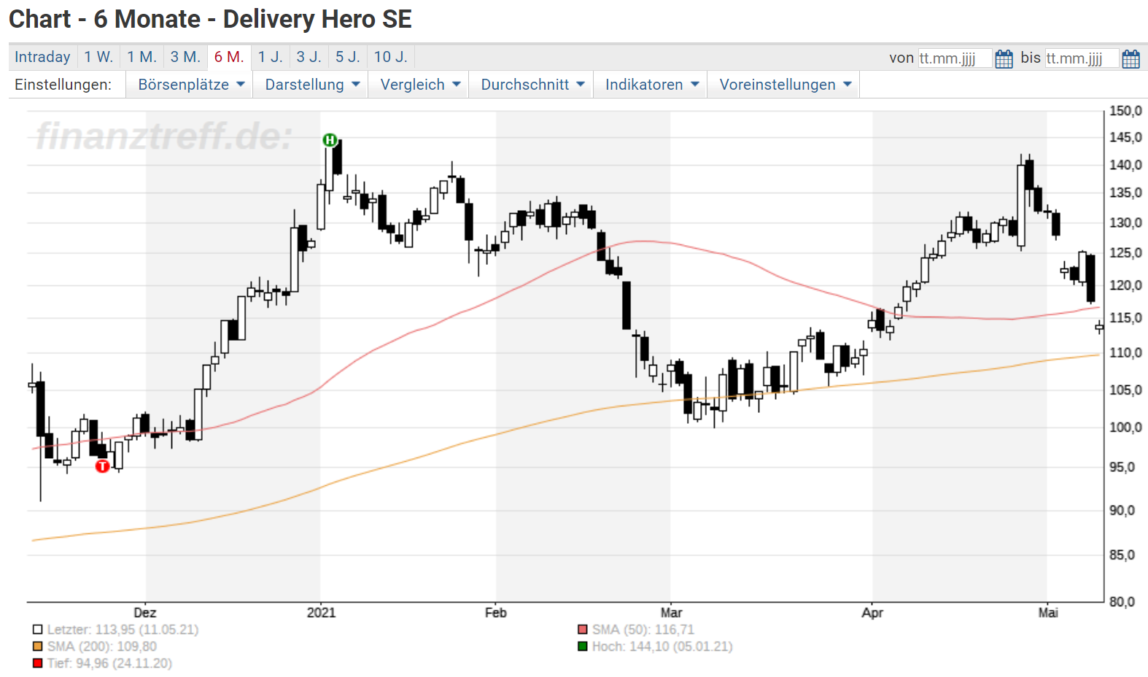Screen dimensions: 1148x677
Task: Select the 3 M. timeframe tab
Action: tap(185, 57)
